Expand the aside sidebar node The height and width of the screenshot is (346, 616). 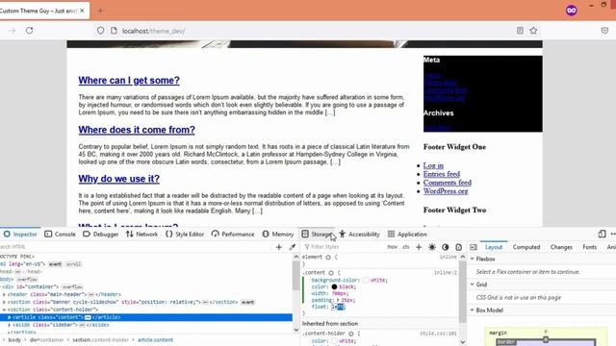click(10, 325)
